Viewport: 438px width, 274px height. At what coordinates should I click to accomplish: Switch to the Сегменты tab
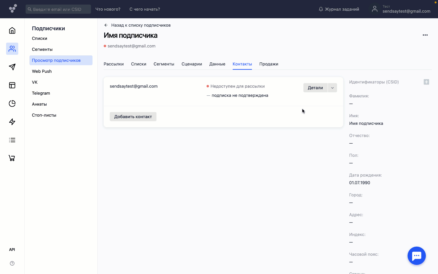[x=164, y=64]
